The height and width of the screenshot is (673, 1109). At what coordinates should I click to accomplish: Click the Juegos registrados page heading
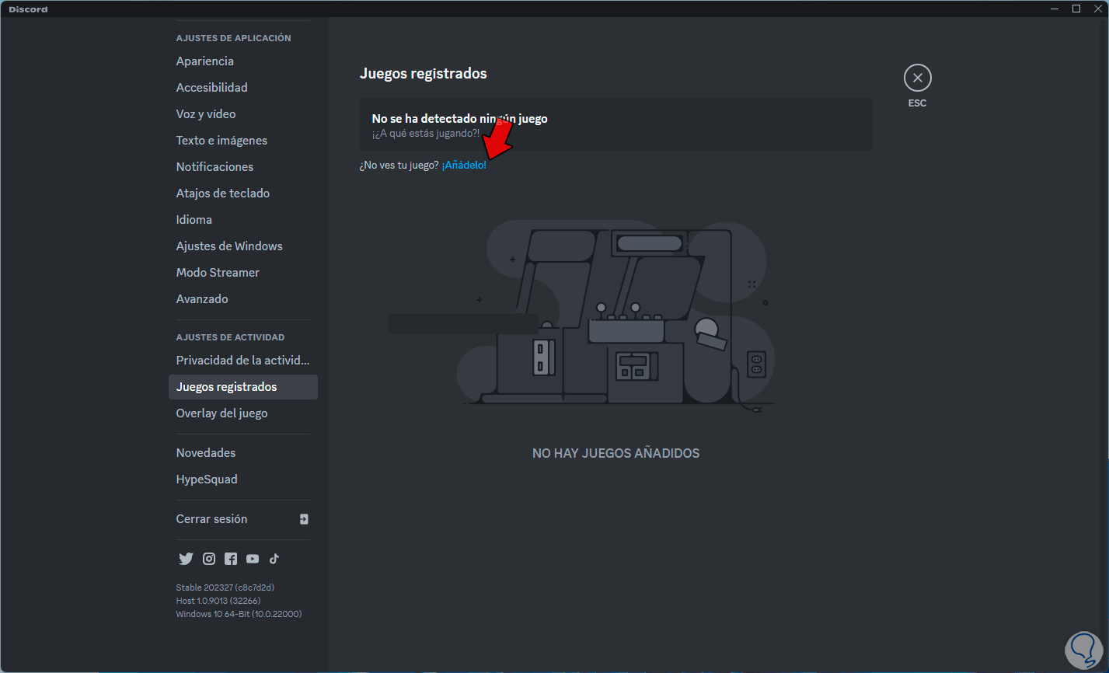pos(424,74)
